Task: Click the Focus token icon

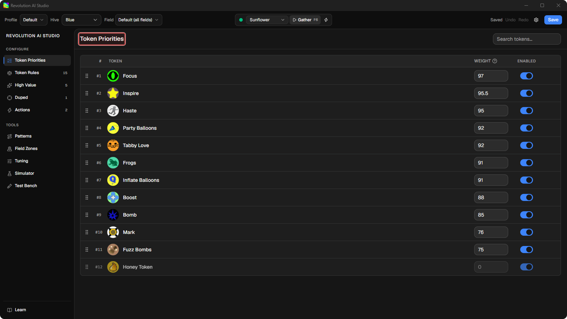Action: [113, 76]
